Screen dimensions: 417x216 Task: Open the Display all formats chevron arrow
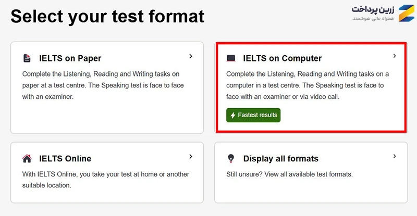[395, 156]
